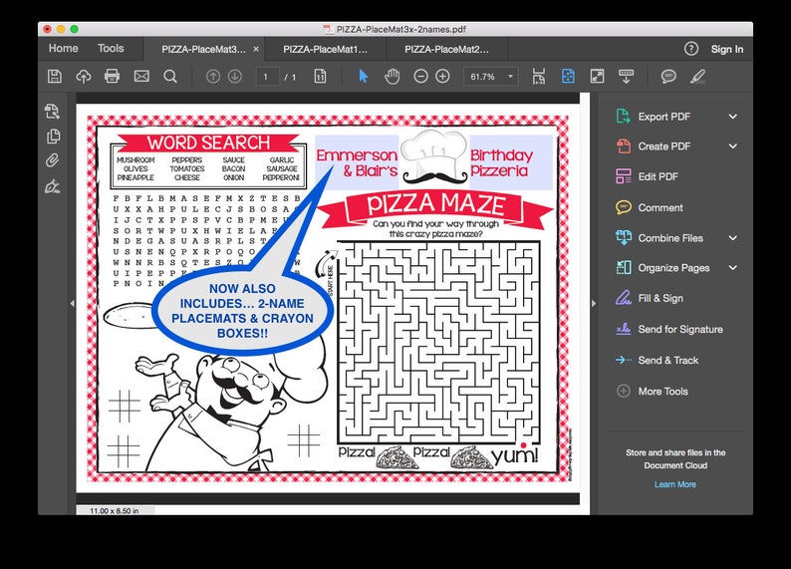Click the Combine Files label
Viewport: 791px width, 569px height.
(670, 238)
